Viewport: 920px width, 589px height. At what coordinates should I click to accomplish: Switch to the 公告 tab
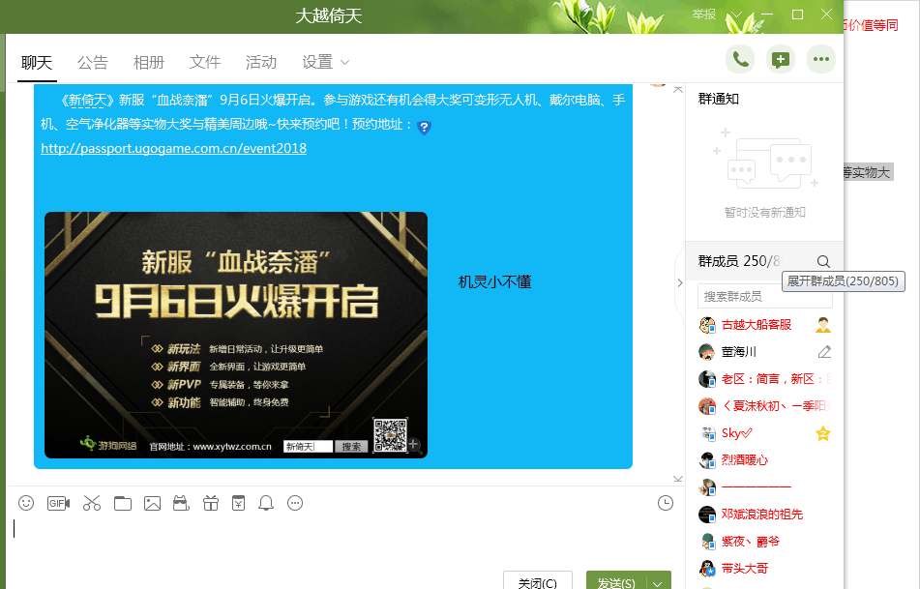click(93, 62)
